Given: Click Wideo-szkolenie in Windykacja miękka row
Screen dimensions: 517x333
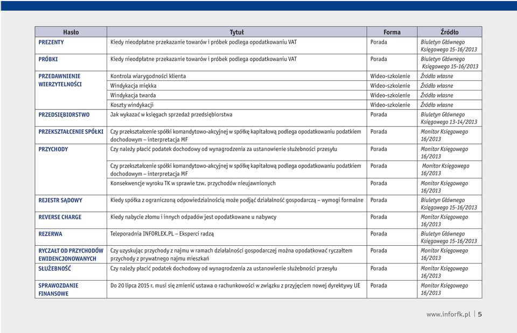Looking at the screenshot, I should pyautogui.click(x=390, y=86).
